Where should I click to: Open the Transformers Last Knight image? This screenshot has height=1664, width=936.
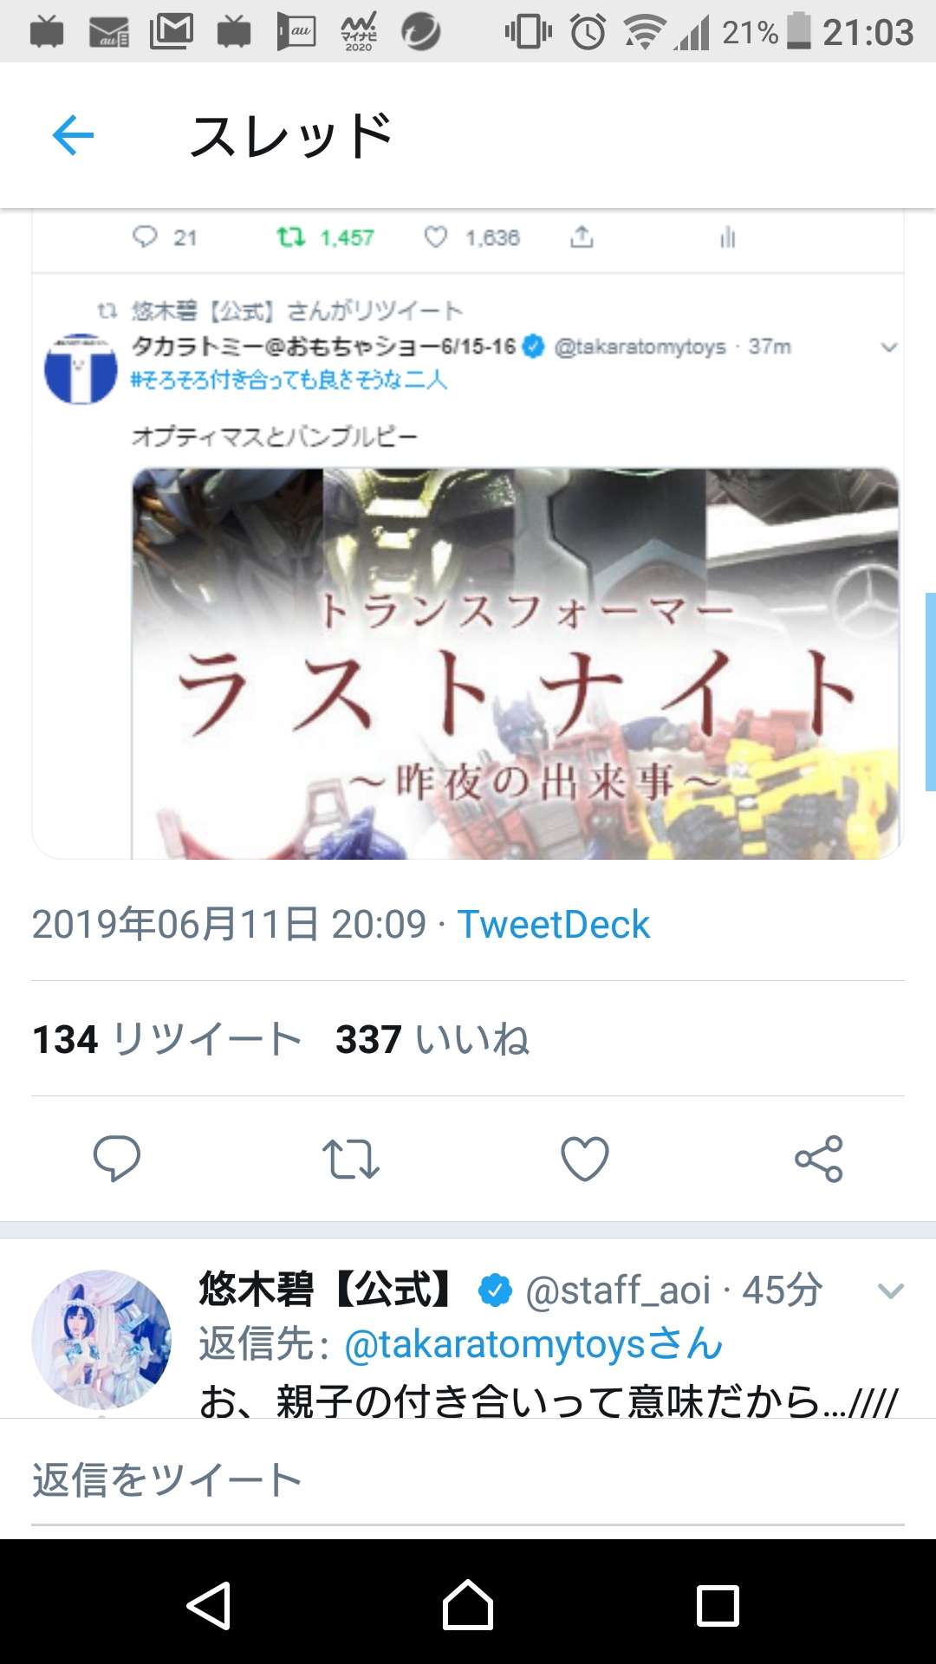(516, 664)
